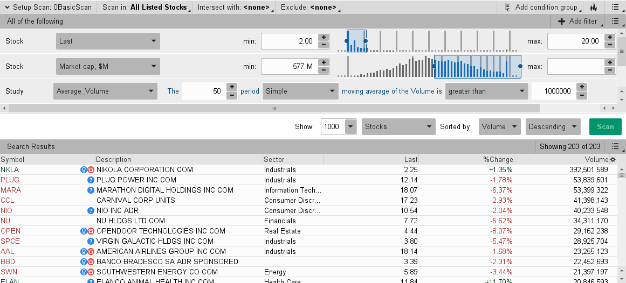The image size is (626, 283).
Task: Open the PLUG symbol link
Action: [10, 180]
